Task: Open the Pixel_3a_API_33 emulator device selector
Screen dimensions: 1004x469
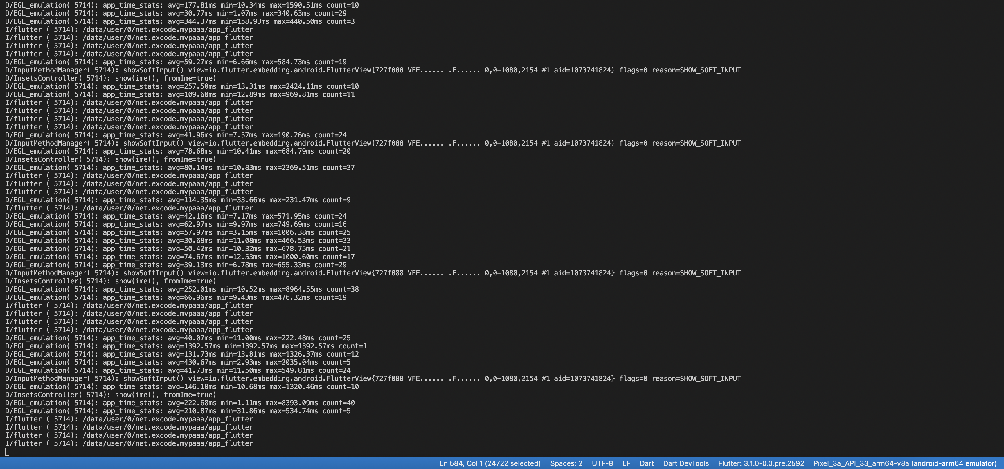Action: 905,463
